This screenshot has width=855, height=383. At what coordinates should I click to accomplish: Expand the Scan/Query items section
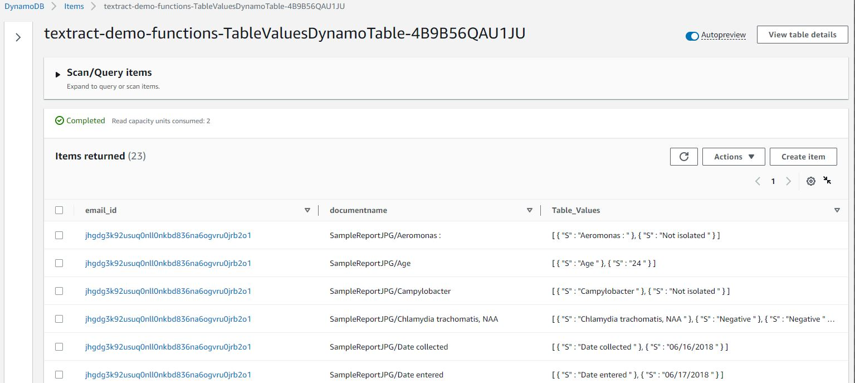pyautogui.click(x=58, y=72)
